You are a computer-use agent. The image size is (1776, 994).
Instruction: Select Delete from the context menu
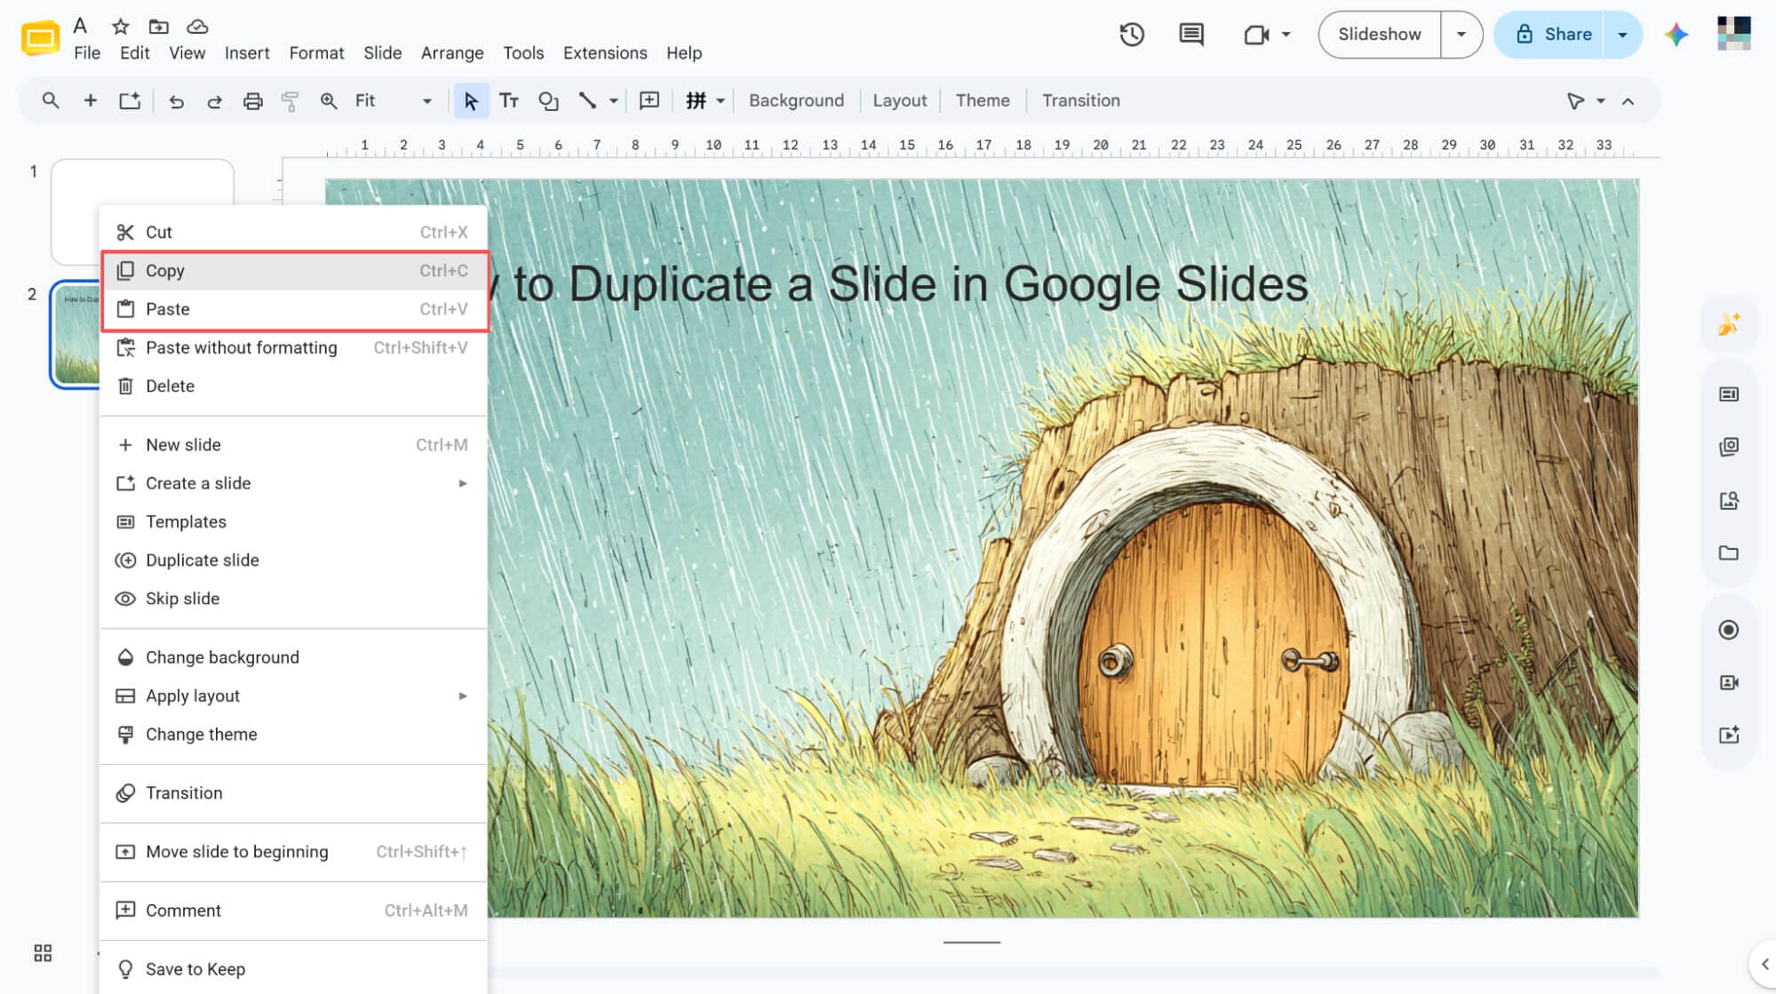click(x=293, y=386)
